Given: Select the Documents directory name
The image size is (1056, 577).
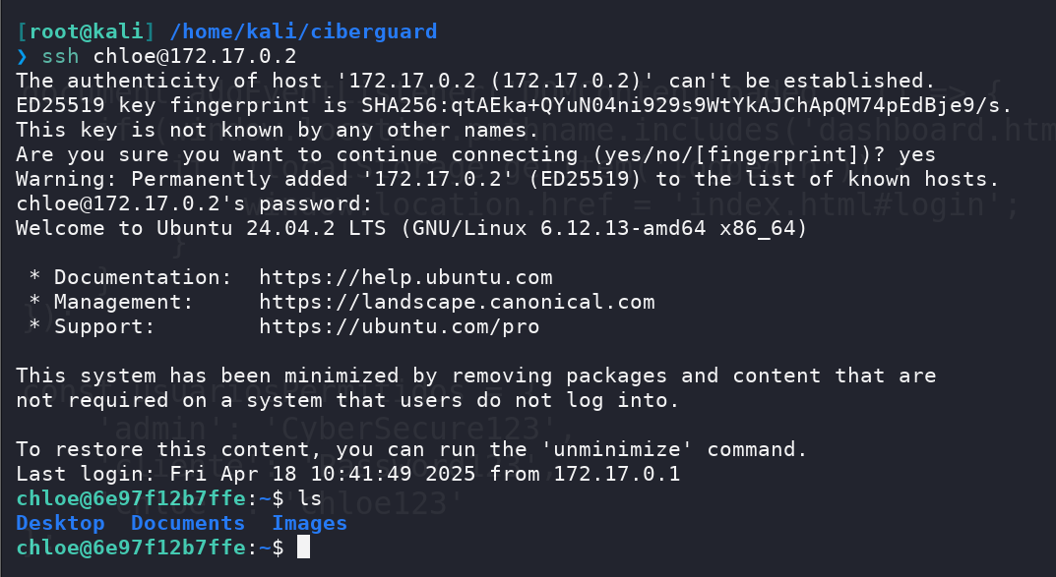Looking at the screenshot, I should click(x=188, y=523).
